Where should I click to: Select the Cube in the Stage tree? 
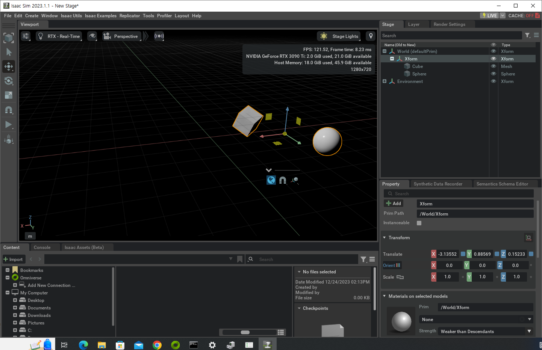[x=418, y=66]
